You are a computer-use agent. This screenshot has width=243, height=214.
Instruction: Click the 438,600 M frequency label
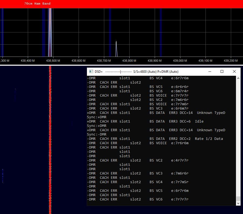pyautogui.click(x=78, y=61)
